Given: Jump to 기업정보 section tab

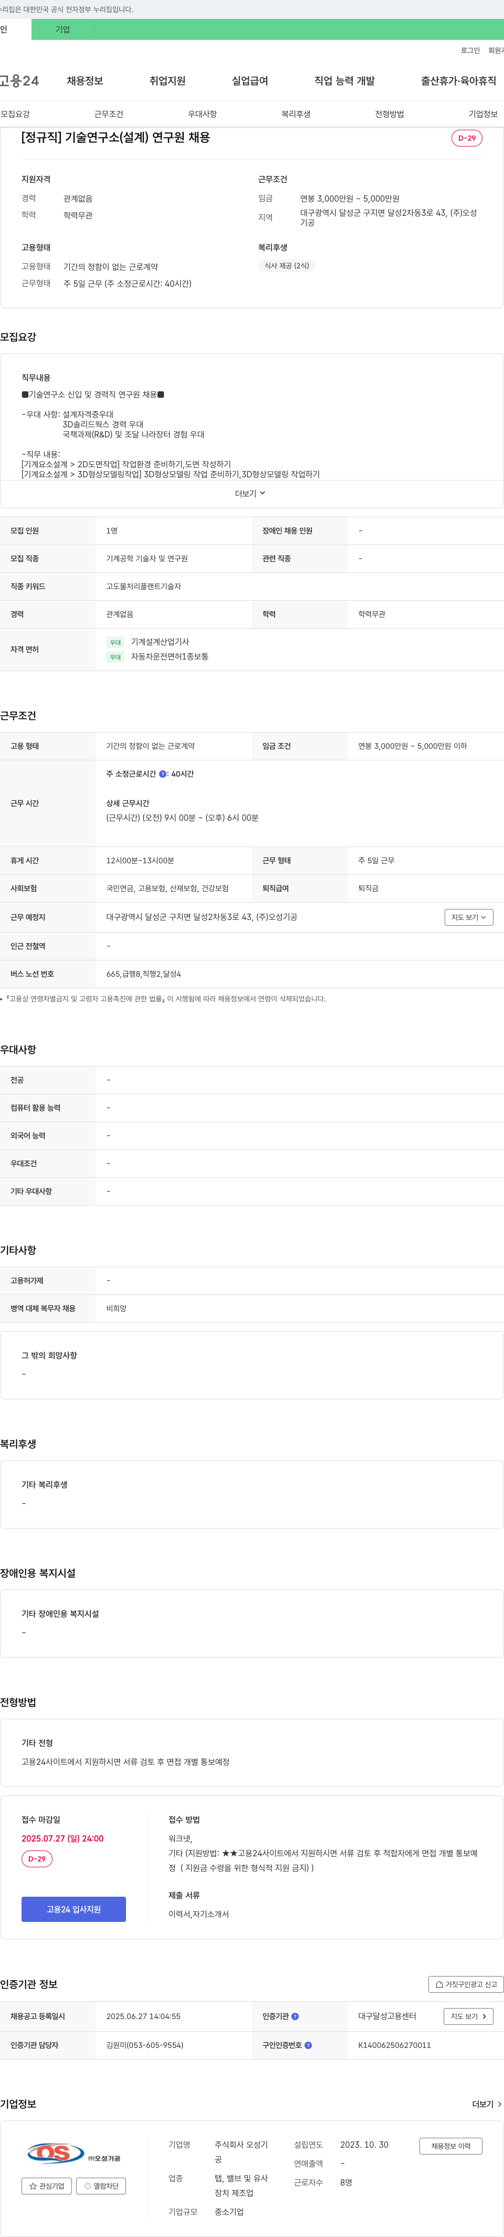Looking at the screenshot, I should pyautogui.click(x=483, y=114).
